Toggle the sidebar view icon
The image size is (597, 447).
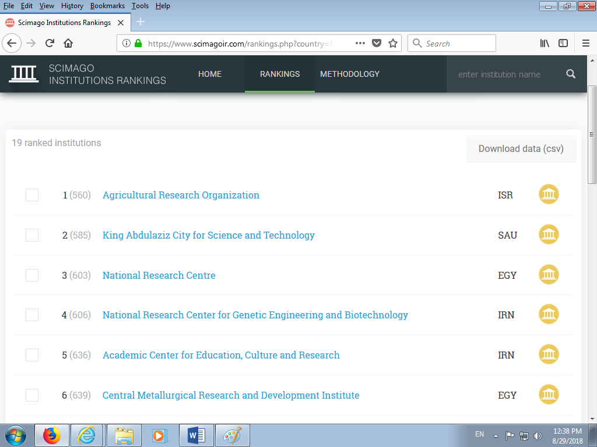pyautogui.click(x=563, y=43)
